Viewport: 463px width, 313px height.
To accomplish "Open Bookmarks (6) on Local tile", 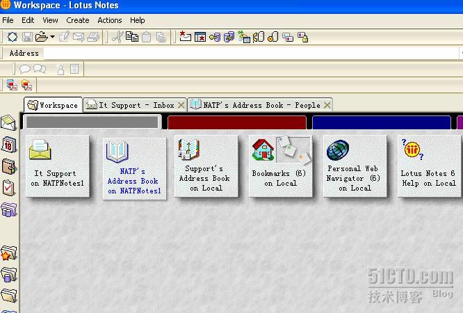I will 281,166.
